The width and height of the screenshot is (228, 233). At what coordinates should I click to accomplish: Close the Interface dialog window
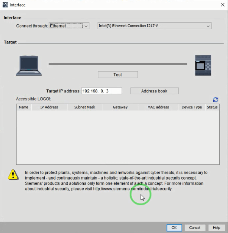click(x=222, y=5)
